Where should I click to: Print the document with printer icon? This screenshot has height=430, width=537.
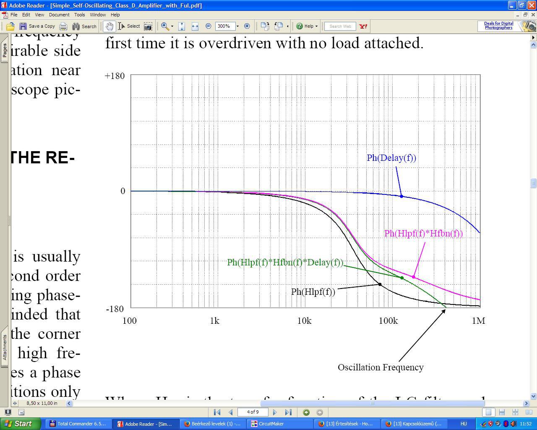point(63,26)
